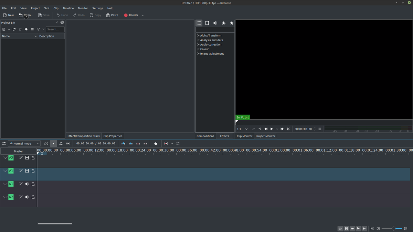
Task: Click the crop/zone icon in monitor toolbar
Action: (x=288, y=129)
